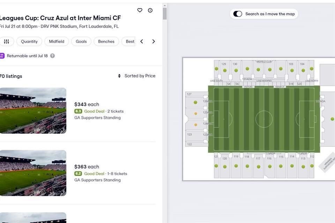This screenshot has width=335, height=223.
Task: Apply the Goals filter chip
Action: (81, 41)
